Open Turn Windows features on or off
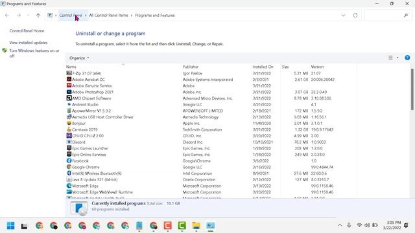Image resolution: width=415 pixels, height=233 pixels. point(34,53)
